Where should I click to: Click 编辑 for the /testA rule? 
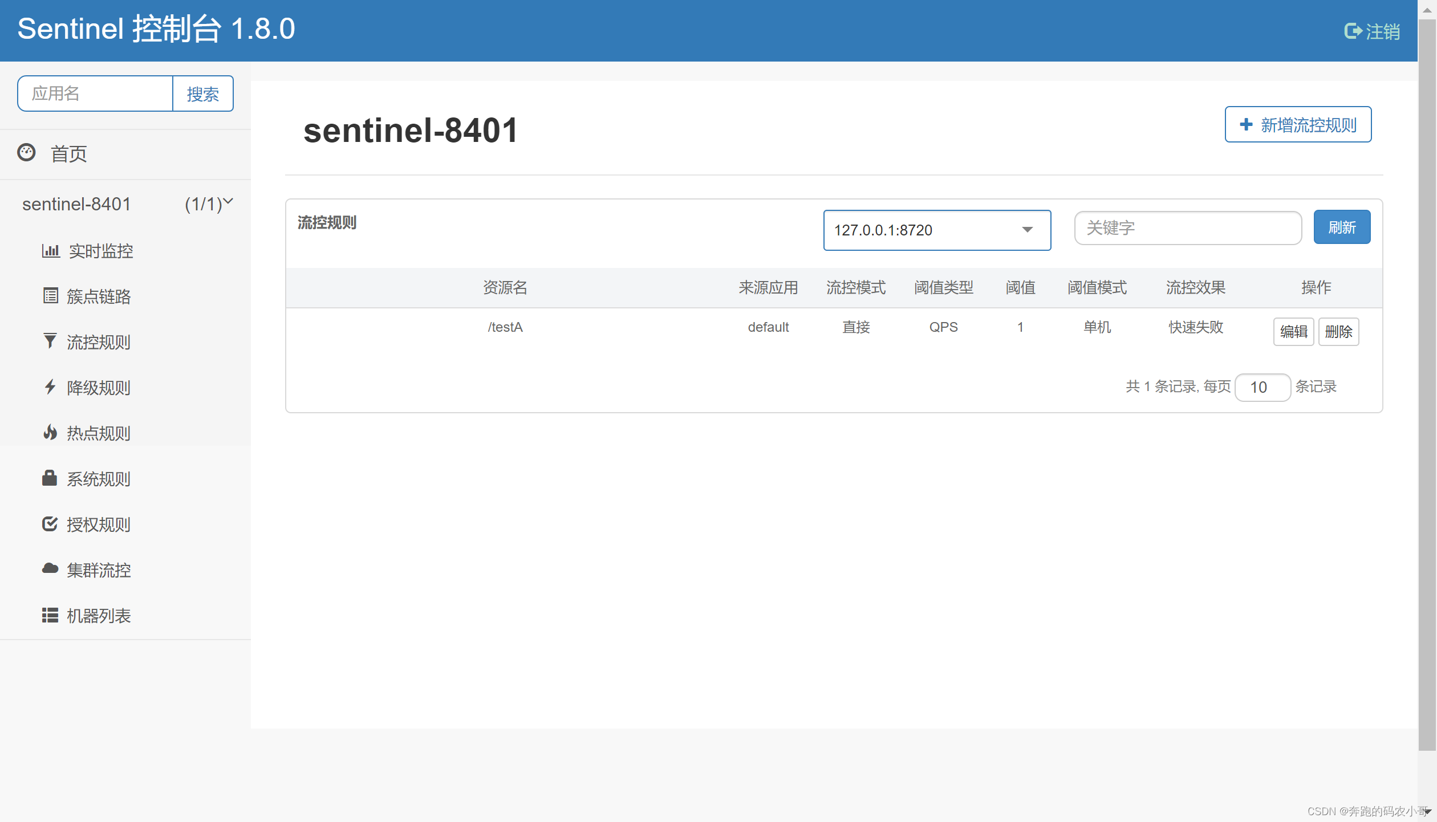tap(1293, 332)
